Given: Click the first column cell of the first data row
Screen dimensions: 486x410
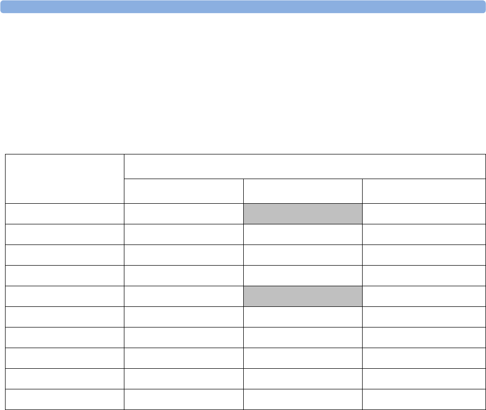Looking at the screenshot, I should point(65,214).
